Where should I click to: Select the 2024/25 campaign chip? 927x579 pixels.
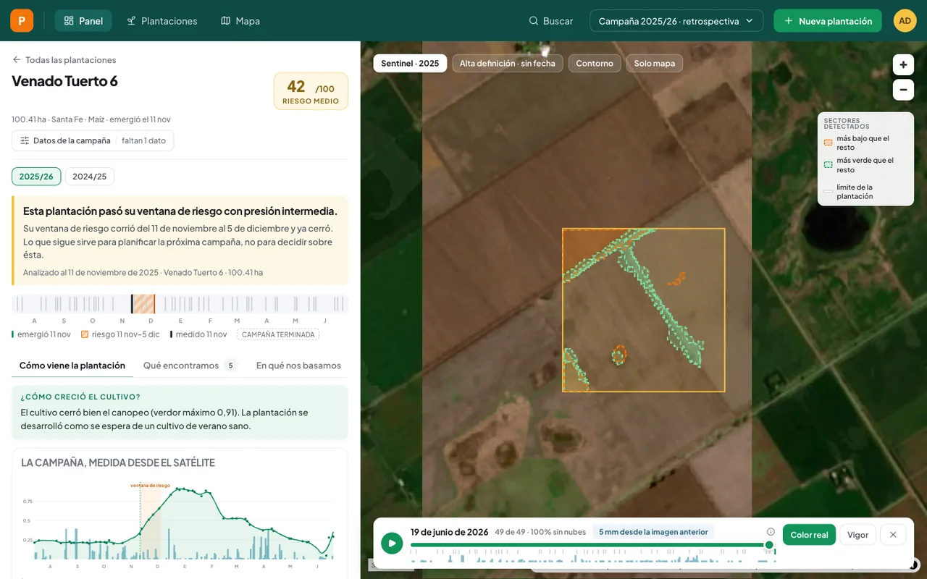point(90,177)
